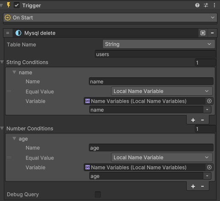Screen dimensions: 220x201
Task: Open the age variable name dropdown arrow
Action: click(x=207, y=176)
